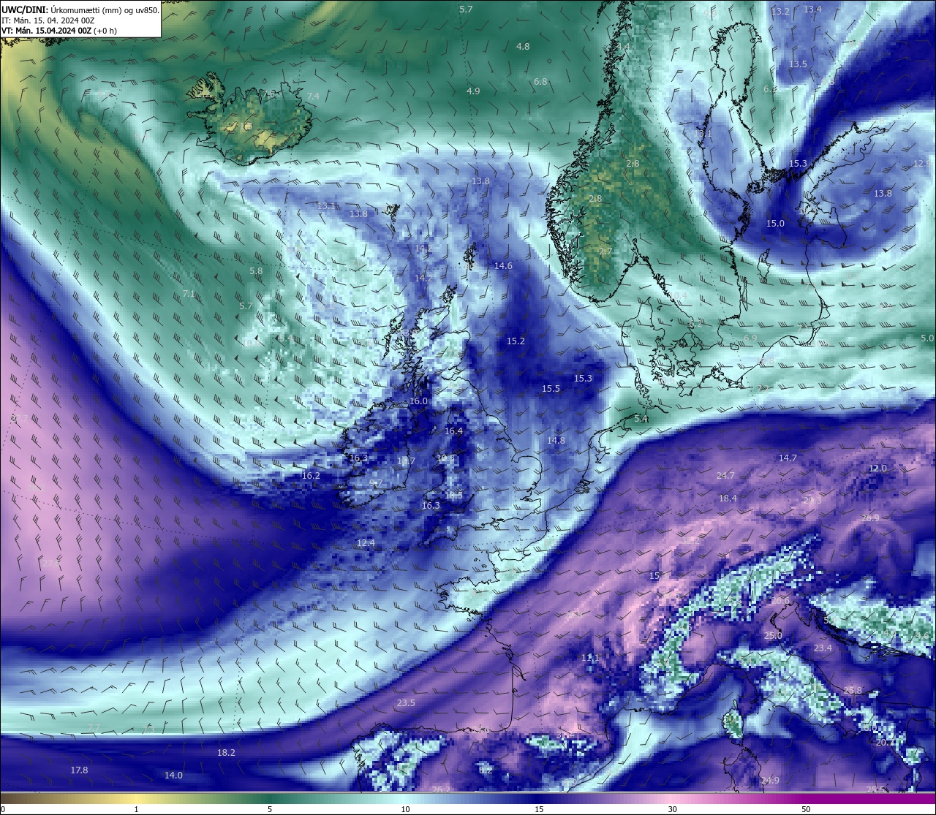Click the map value '13.2'
The width and height of the screenshot is (936, 815).
pos(780,12)
